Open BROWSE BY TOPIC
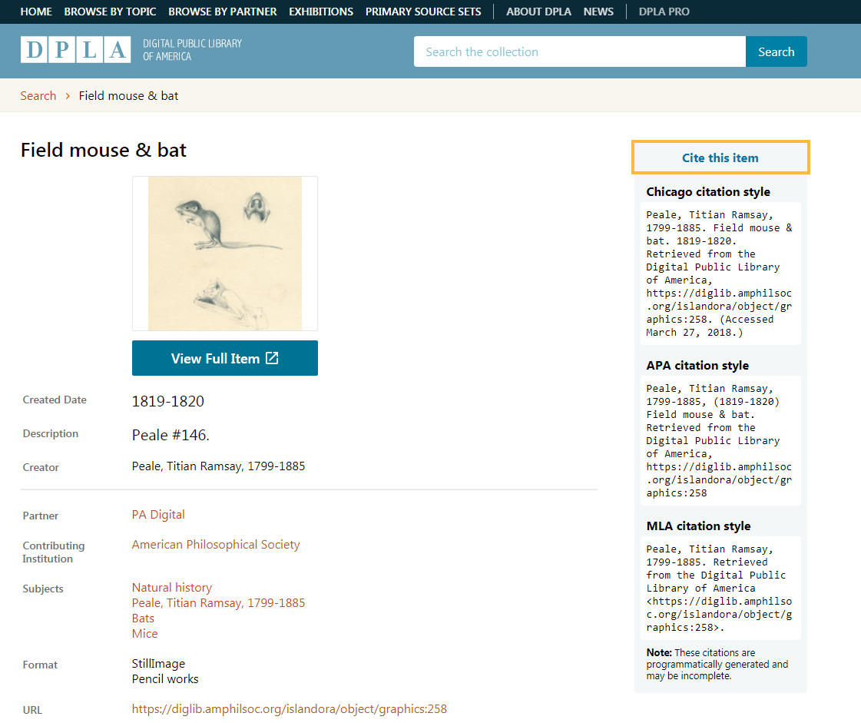Viewport: 861px width, 723px height. point(111,12)
